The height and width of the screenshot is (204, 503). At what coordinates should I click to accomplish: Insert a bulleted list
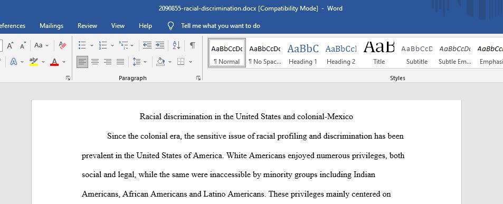pyautogui.click(x=82, y=45)
